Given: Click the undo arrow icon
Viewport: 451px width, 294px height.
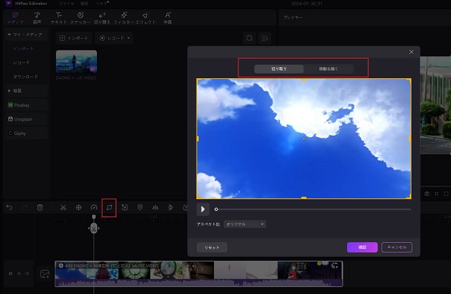Looking at the screenshot, I should click(x=9, y=208).
